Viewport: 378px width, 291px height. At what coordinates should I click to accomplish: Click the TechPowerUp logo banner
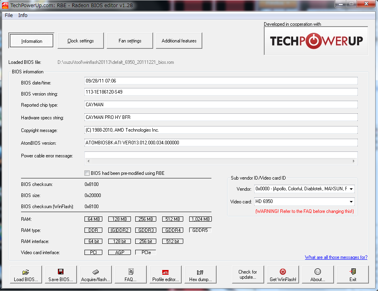click(x=316, y=41)
